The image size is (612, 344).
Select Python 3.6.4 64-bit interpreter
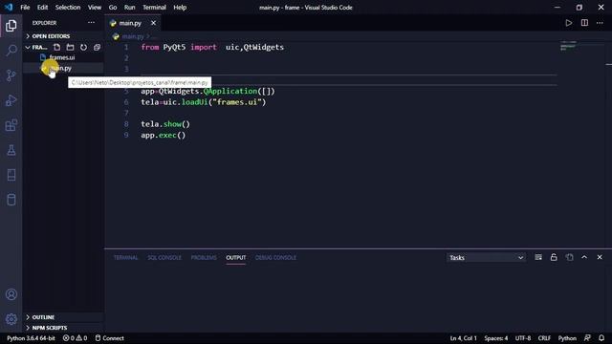pyautogui.click(x=31, y=338)
